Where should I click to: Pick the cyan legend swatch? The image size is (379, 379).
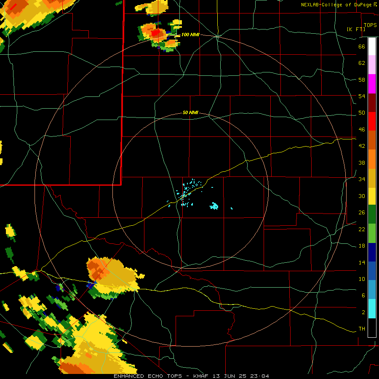372,309
